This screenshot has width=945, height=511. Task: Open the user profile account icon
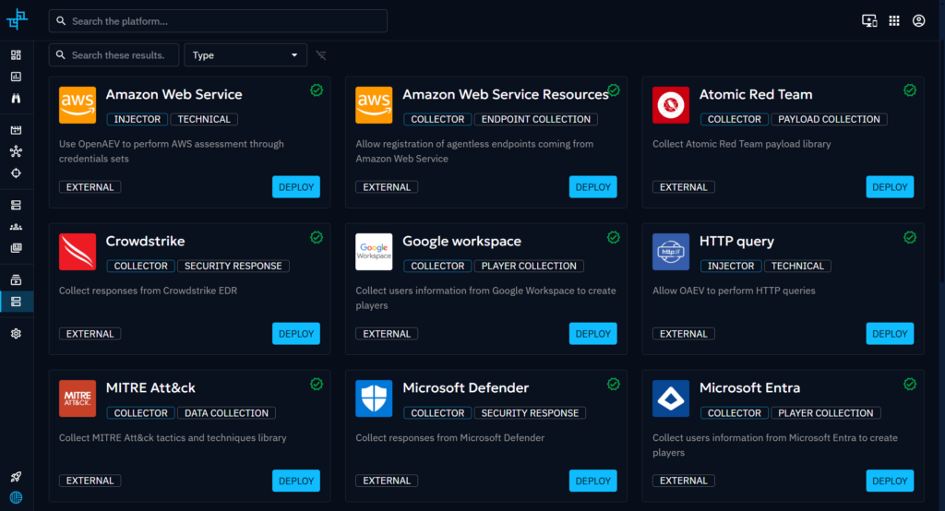(918, 20)
